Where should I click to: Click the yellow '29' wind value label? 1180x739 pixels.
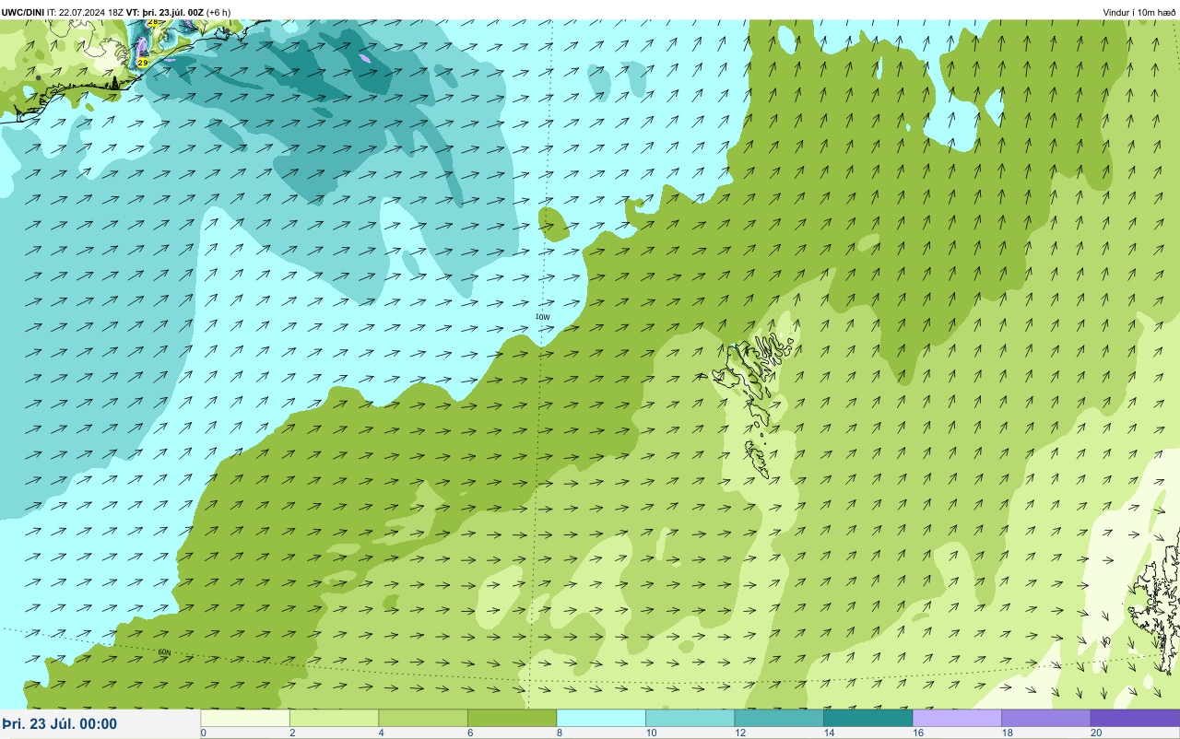coord(143,63)
